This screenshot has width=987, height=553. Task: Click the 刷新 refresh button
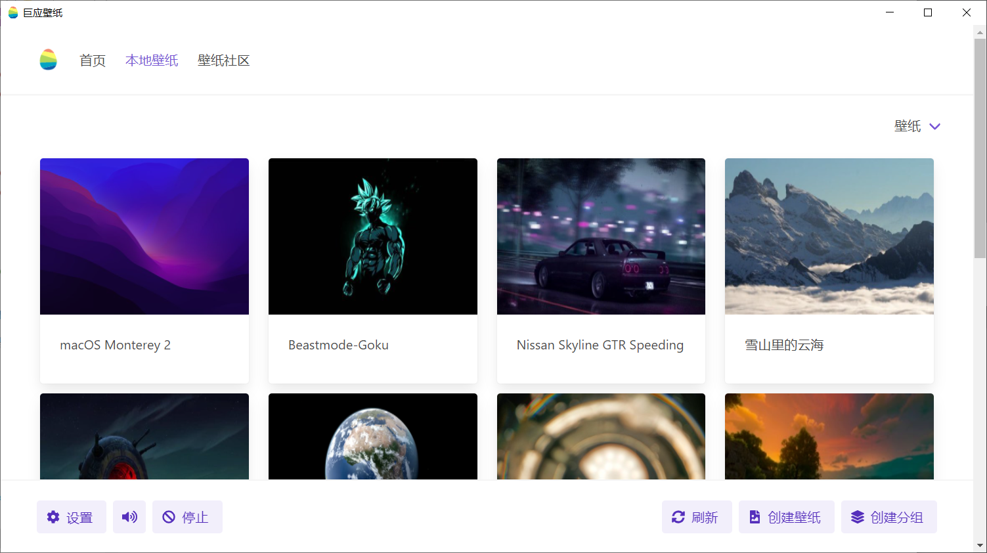697,517
